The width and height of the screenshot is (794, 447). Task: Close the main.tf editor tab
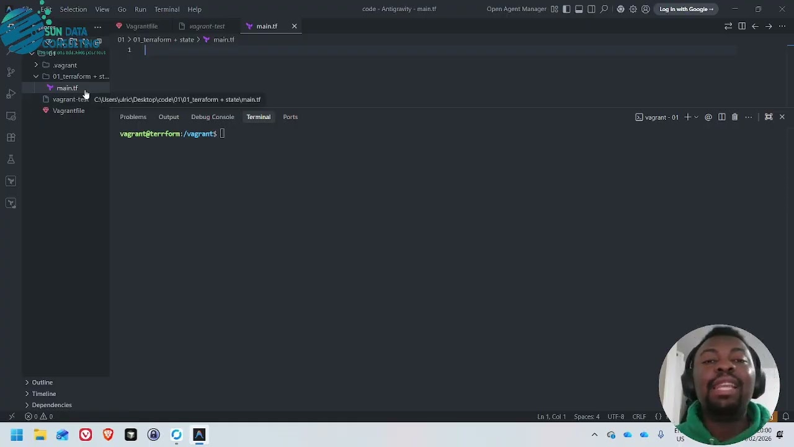click(294, 26)
